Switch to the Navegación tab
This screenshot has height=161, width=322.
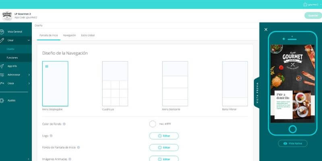click(69, 35)
